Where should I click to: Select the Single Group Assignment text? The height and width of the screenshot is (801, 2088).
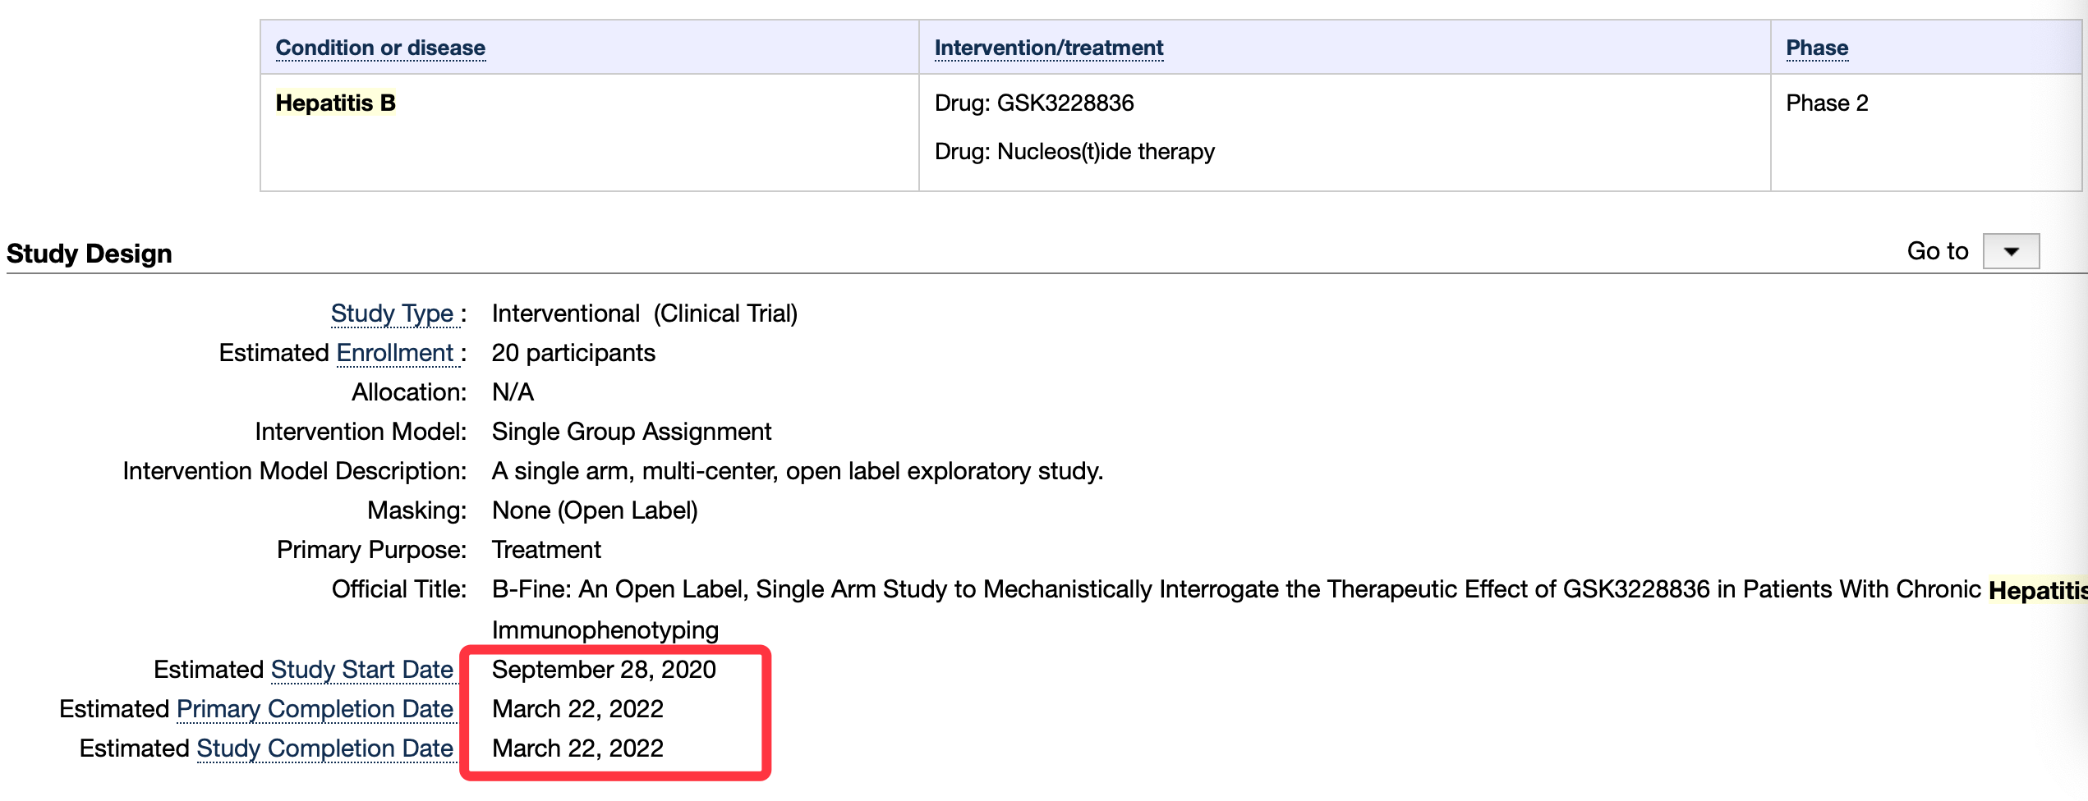click(x=631, y=432)
